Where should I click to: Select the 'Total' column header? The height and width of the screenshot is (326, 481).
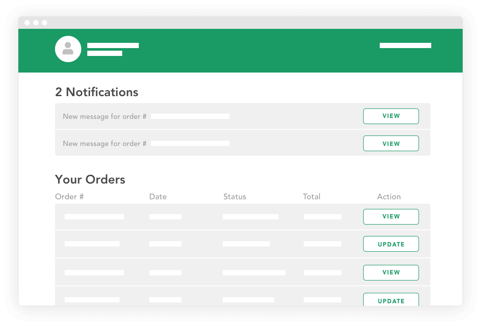point(311,197)
